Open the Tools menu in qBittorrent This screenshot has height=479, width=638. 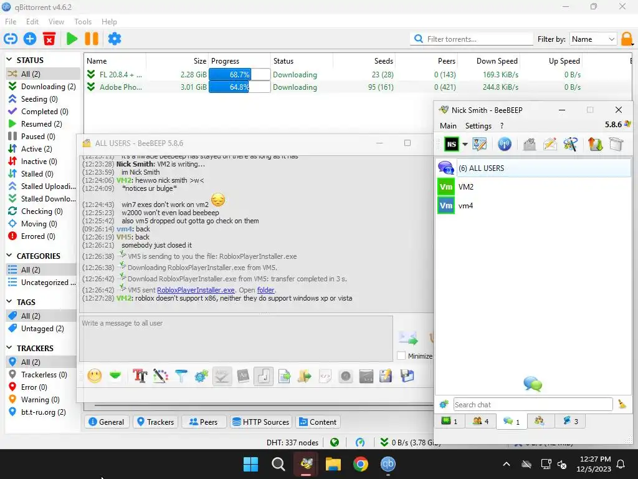tap(83, 22)
